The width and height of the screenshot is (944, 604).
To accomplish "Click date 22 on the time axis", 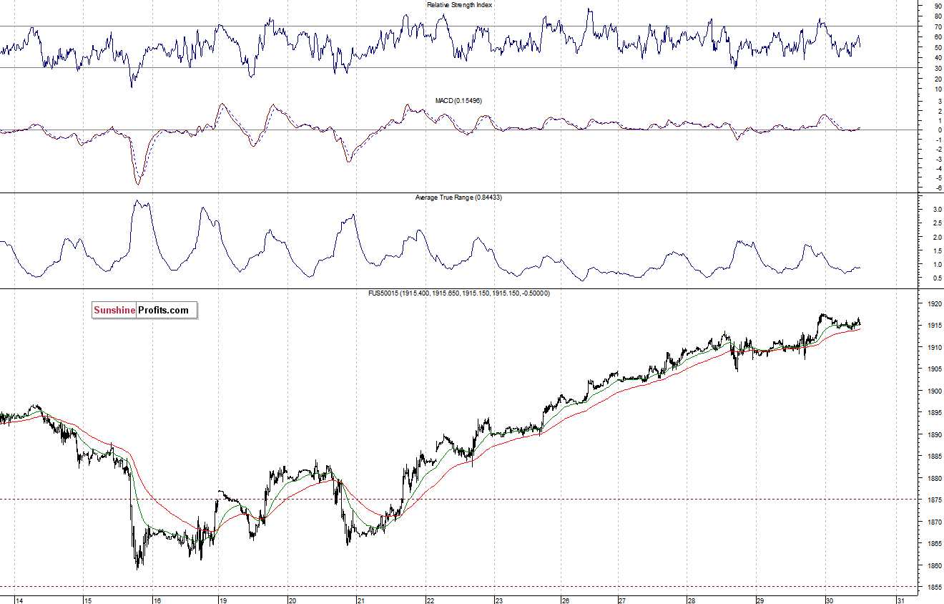I will 430,600.
